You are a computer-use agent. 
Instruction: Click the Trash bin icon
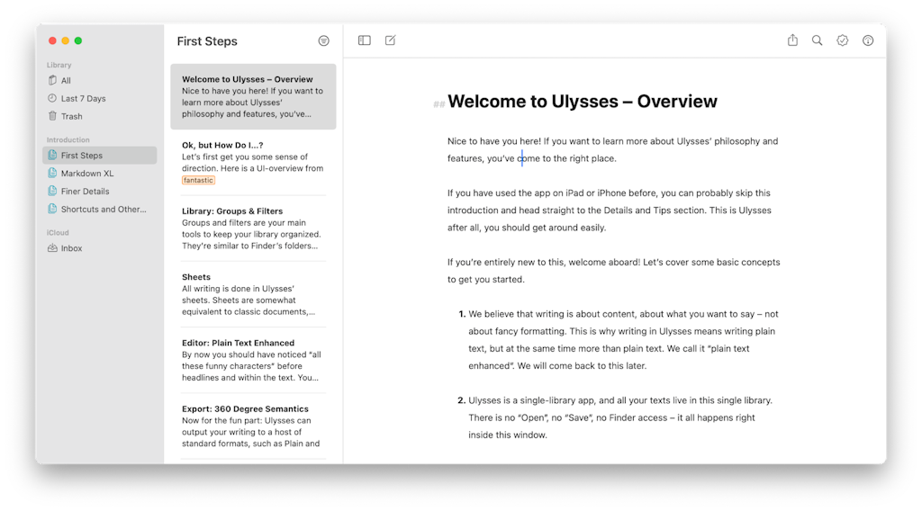[52, 116]
